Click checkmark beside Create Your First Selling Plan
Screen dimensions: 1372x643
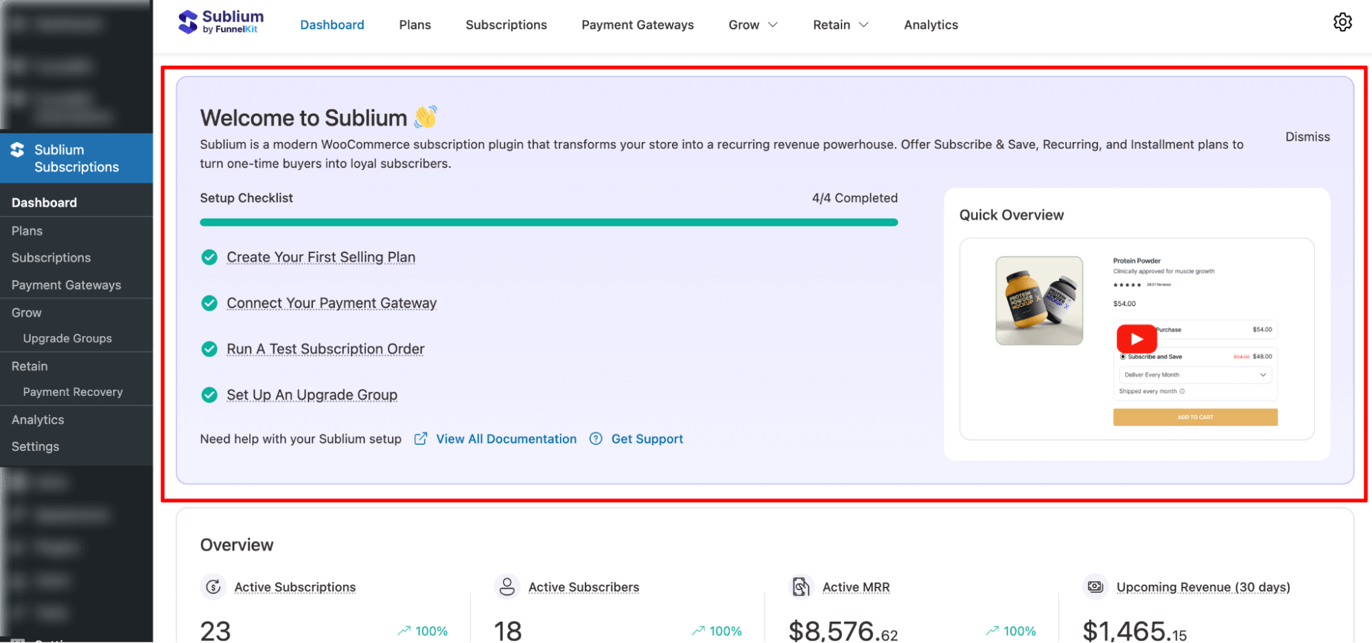[209, 257]
